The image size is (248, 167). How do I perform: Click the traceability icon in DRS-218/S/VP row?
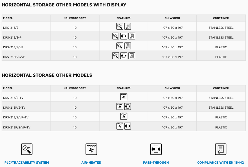[x=120, y=46]
